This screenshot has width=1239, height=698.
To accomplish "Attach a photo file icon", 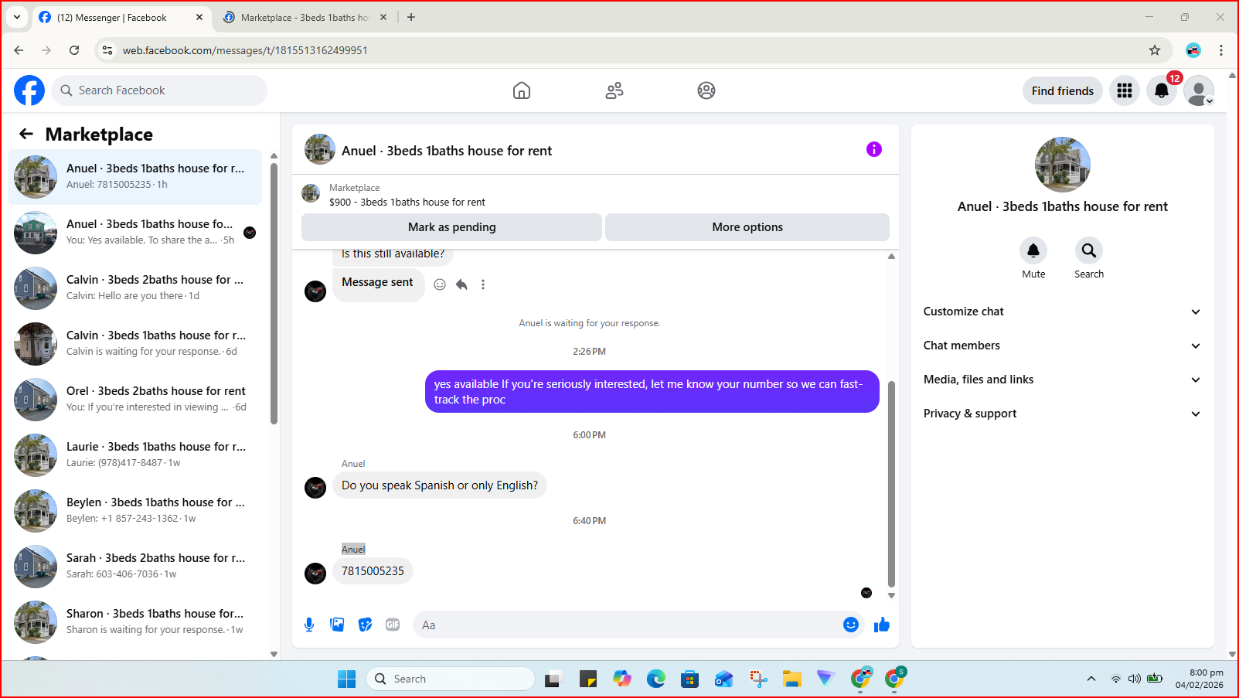I will (x=337, y=625).
